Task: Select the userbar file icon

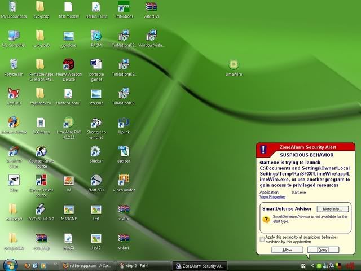Action: click(x=124, y=154)
